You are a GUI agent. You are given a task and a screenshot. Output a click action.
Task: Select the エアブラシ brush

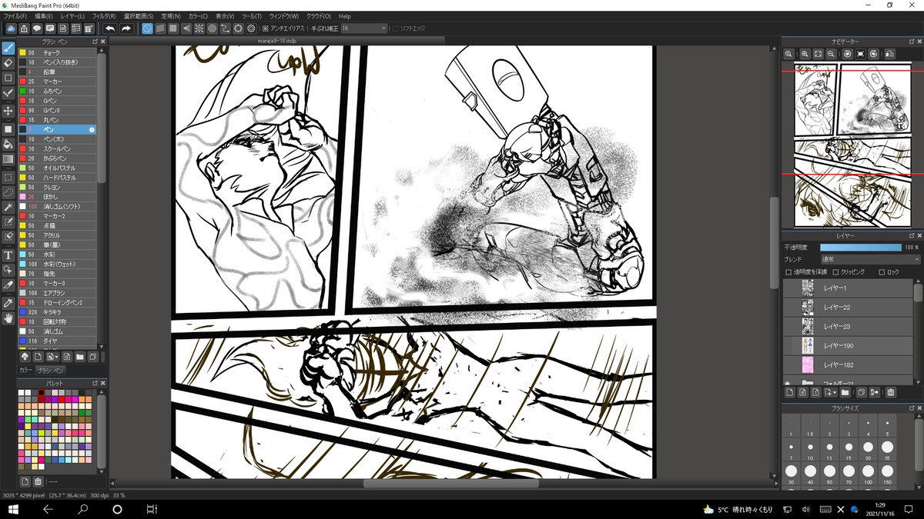click(x=58, y=293)
